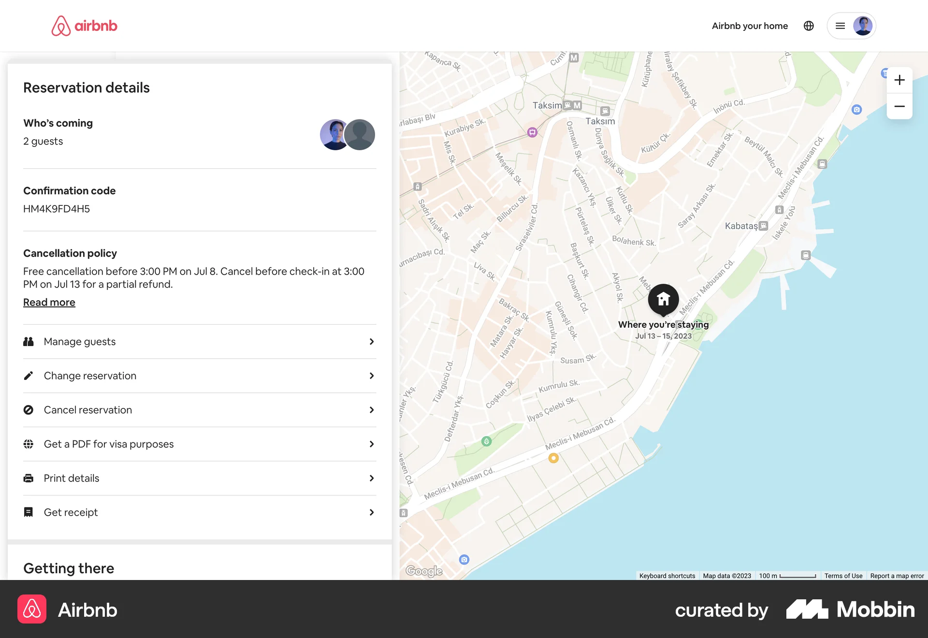Viewport: 928px width, 638px height.
Task: Click the map zoom out control
Action: tap(899, 106)
